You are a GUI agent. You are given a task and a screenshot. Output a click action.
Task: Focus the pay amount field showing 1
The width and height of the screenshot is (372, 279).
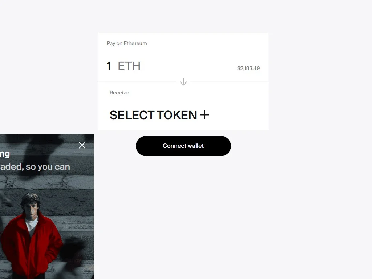point(109,66)
